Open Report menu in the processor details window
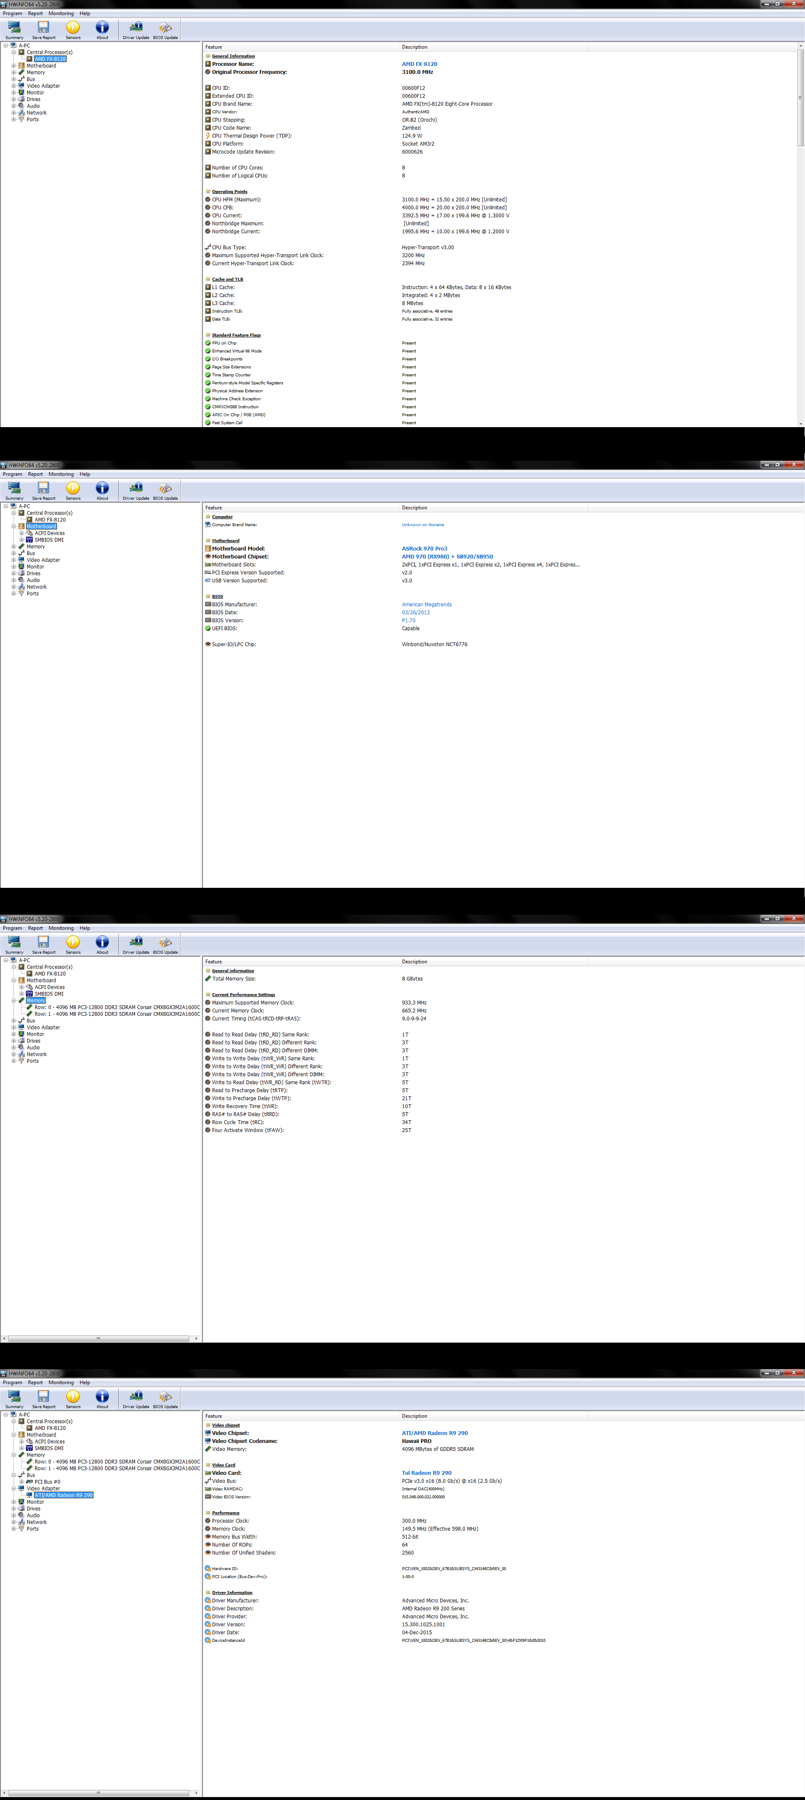 (x=35, y=13)
